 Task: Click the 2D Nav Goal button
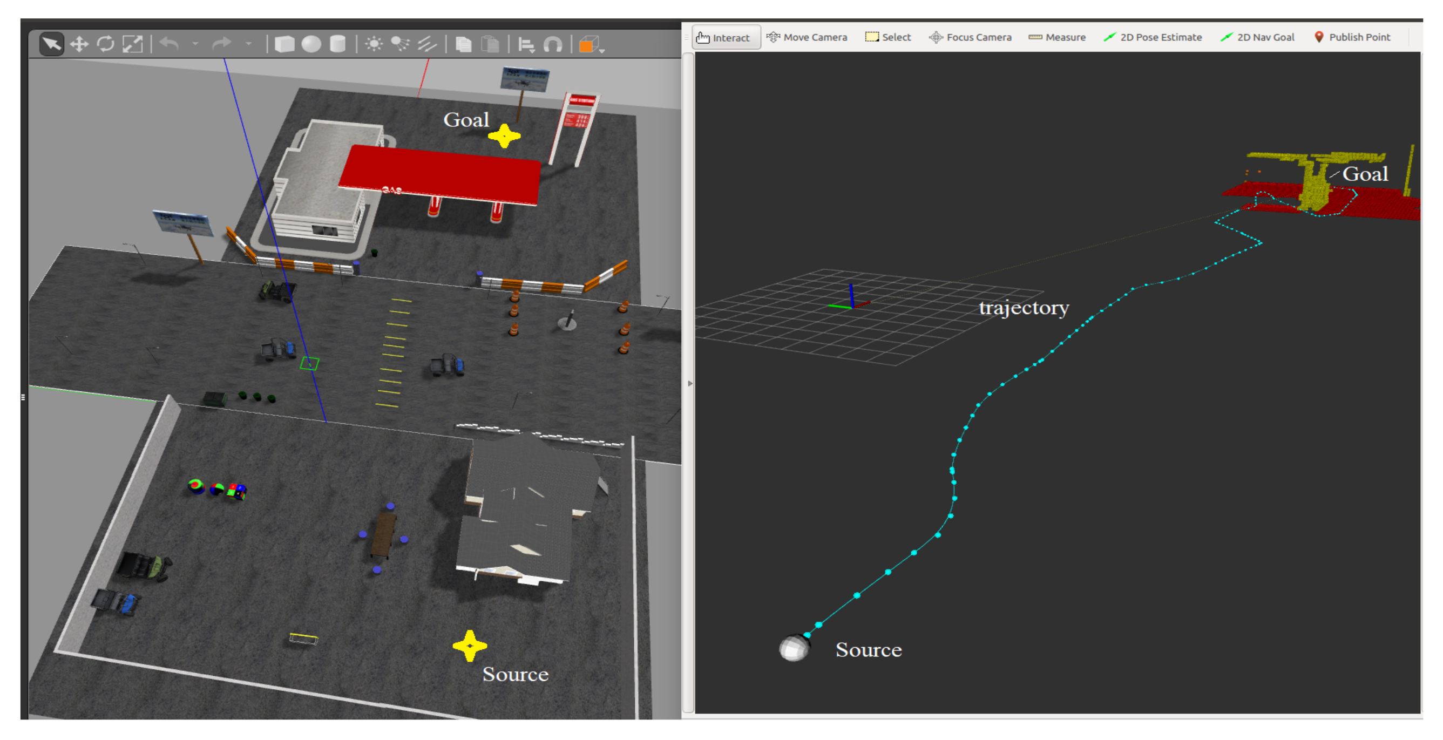tap(1258, 38)
